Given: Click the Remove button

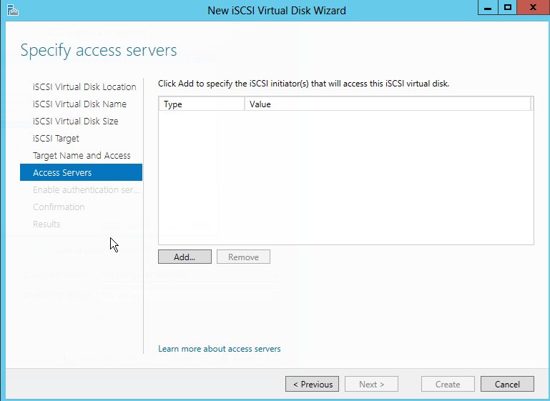Looking at the screenshot, I should pyautogui.click(x=243, y=257).
